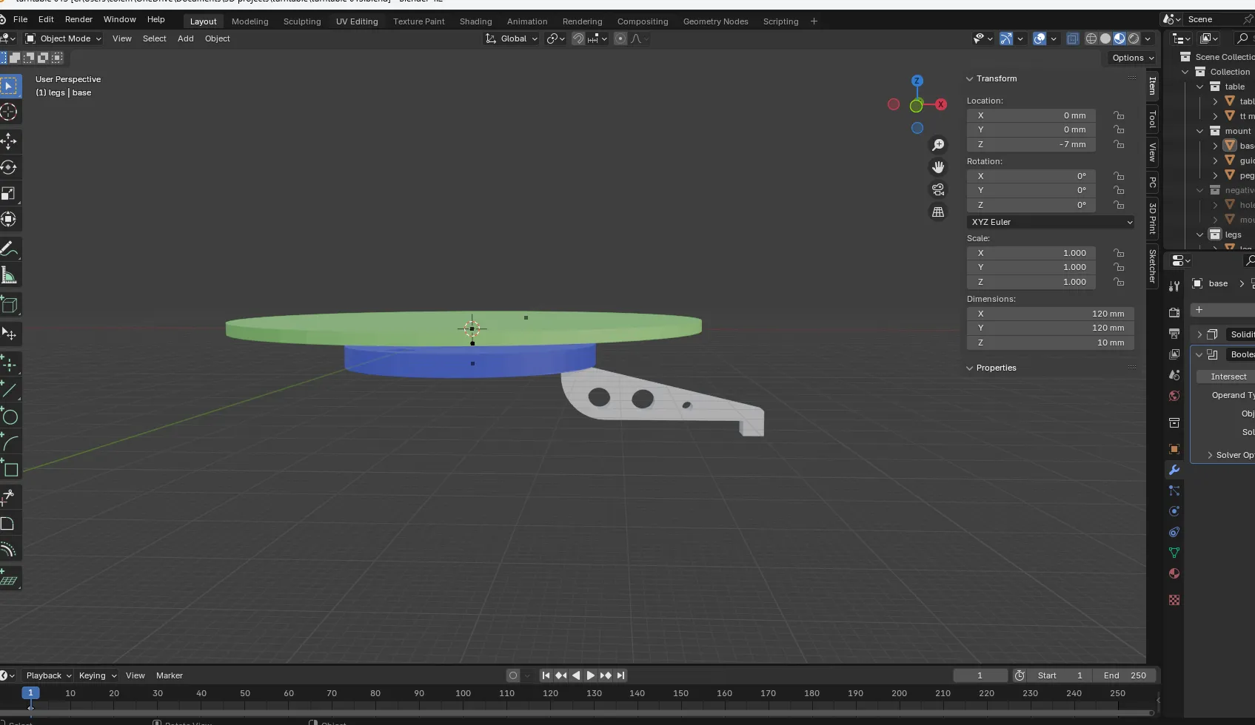This screenshot has width=1255, height=725.
Task: Select the Annotate tool
Action: (x=10, y=249)
